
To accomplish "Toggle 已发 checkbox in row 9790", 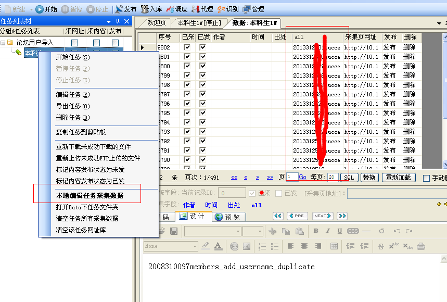I will tap(203, 160).
